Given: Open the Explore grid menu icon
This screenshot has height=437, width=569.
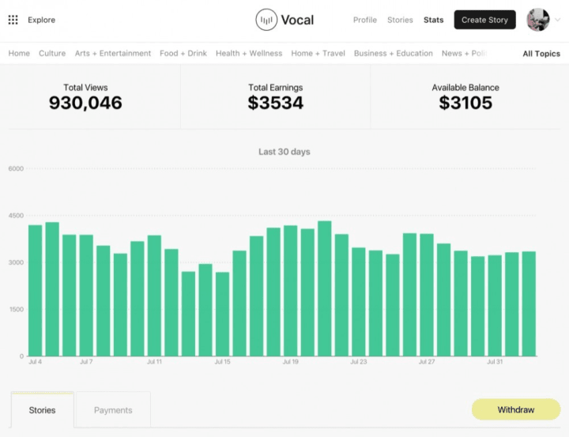Looking at the screenshot, I should point(13,20).
